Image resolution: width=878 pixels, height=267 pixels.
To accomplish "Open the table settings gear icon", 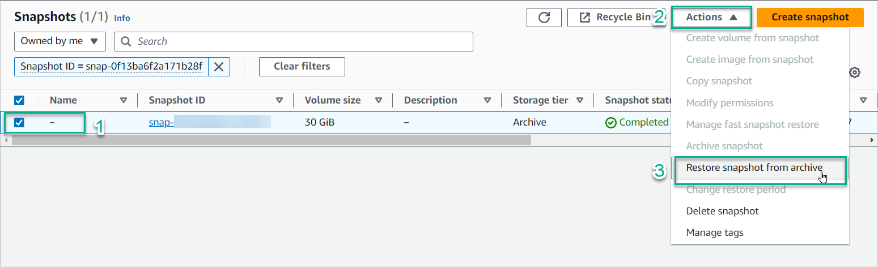I will coord(855,72).
